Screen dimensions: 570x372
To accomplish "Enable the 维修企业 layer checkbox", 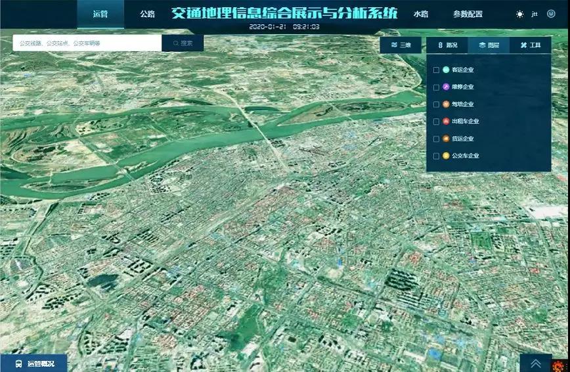I will click(x=436, y=87).
